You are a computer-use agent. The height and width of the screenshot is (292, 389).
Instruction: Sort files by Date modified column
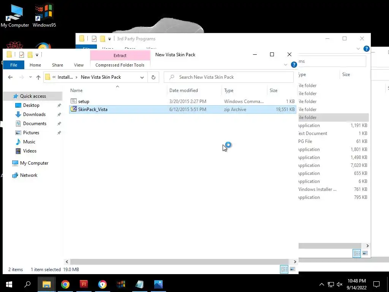click(183, 90)
